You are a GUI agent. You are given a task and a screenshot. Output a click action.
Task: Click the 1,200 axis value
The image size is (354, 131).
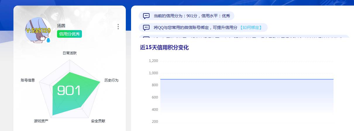(x=154, y=61)
